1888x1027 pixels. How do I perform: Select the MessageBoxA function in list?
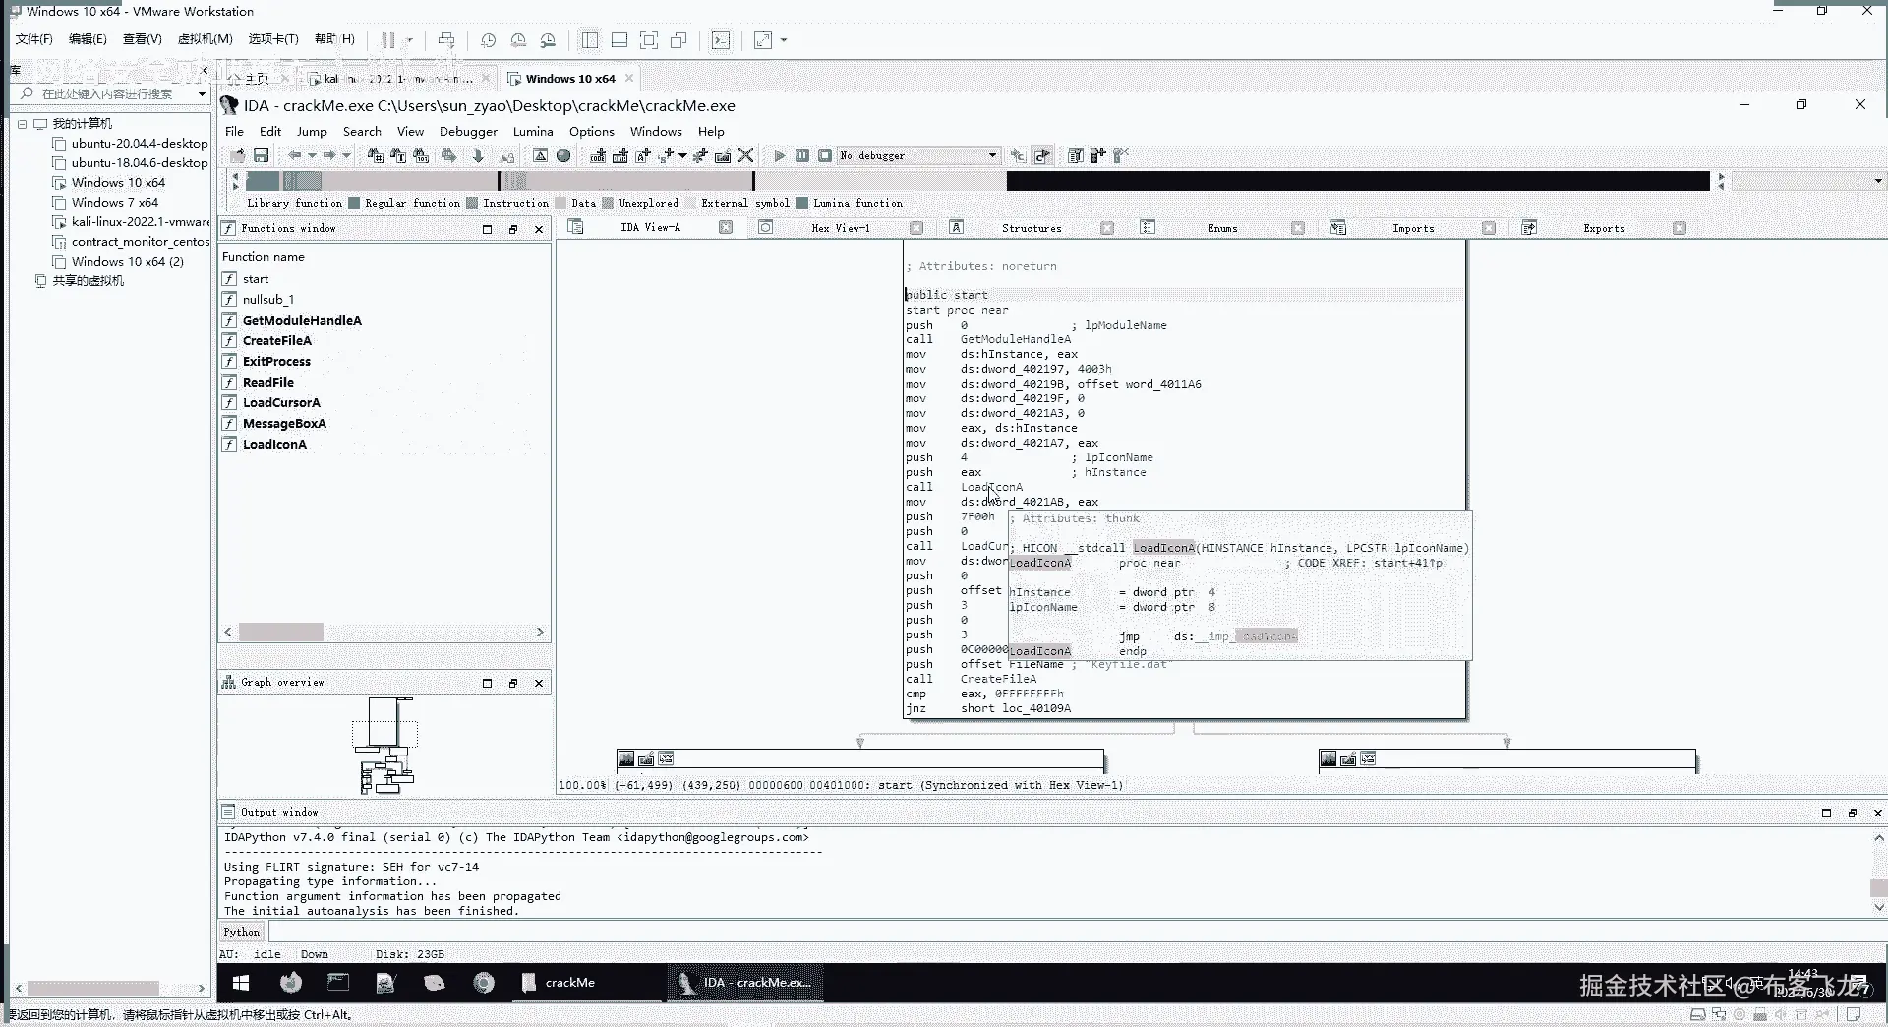pyautogui.click(x=284, y=424)
